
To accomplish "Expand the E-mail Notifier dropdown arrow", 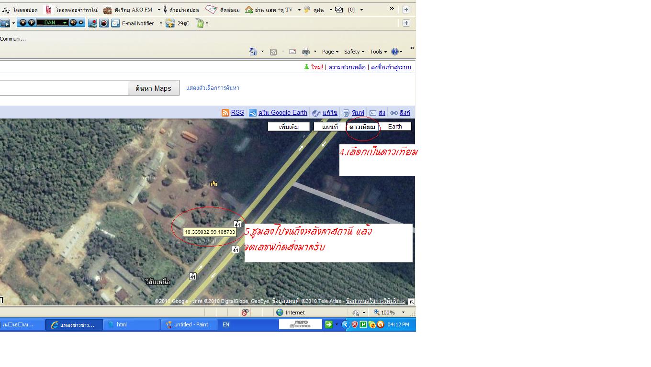I will pos(161,23).
